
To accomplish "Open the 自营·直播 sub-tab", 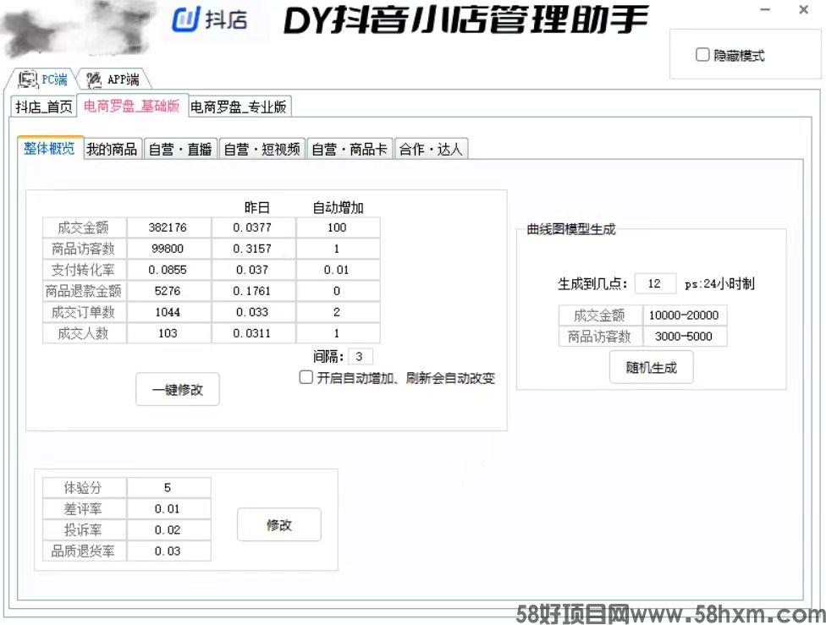I will (x=179, y=150).
